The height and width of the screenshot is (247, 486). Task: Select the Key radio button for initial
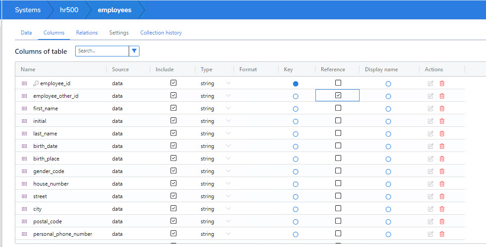click(x=296, y=121)
